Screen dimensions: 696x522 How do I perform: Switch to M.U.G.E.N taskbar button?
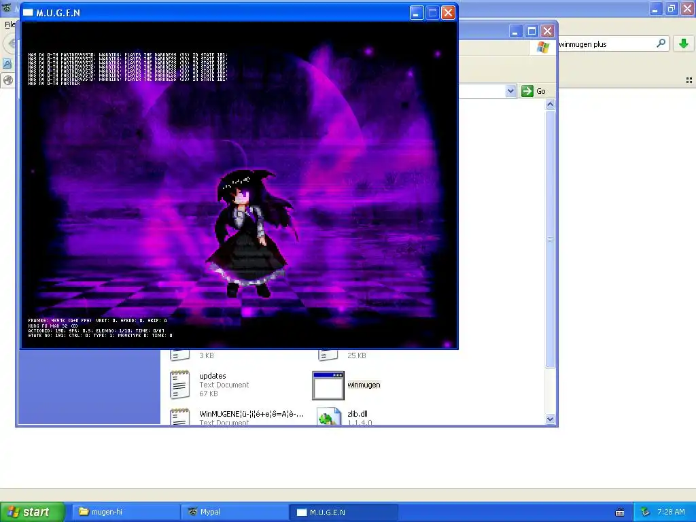pyautogui.click(x=343, y=512)
